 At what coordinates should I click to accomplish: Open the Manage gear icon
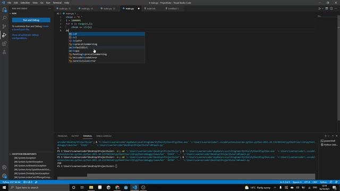pos(4,176)
